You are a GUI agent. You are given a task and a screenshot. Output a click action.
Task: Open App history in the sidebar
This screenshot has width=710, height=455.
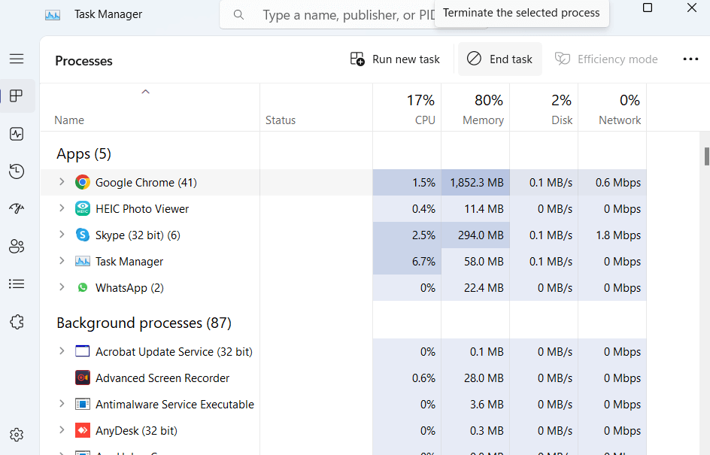point(17,171)
